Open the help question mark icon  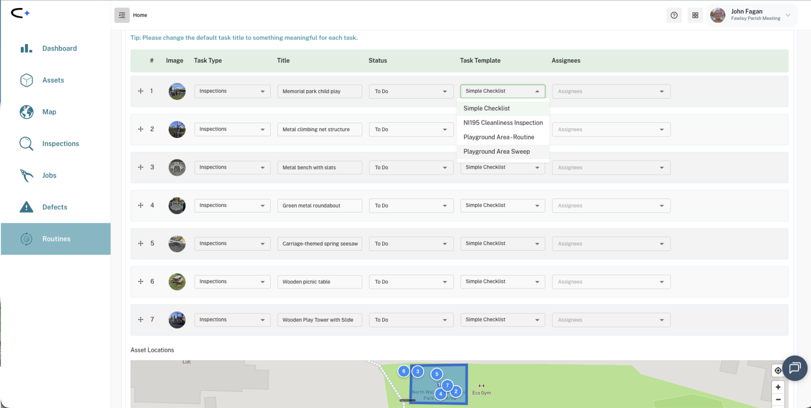point(674,15)
